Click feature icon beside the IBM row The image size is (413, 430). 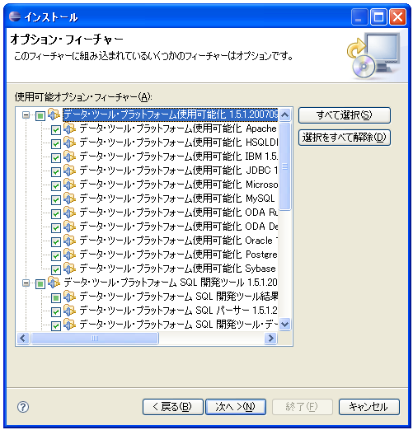[70, 157]
